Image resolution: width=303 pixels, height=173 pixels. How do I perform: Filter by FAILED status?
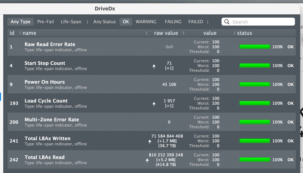pyautogui.click(x=196, y=22)
